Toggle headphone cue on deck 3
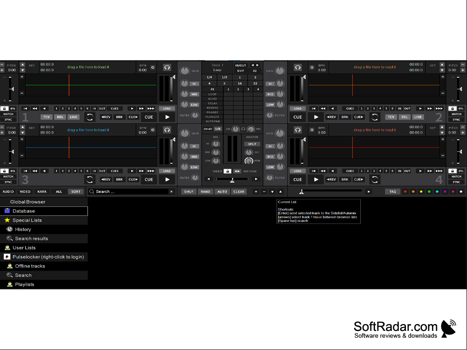 [167, 130]
